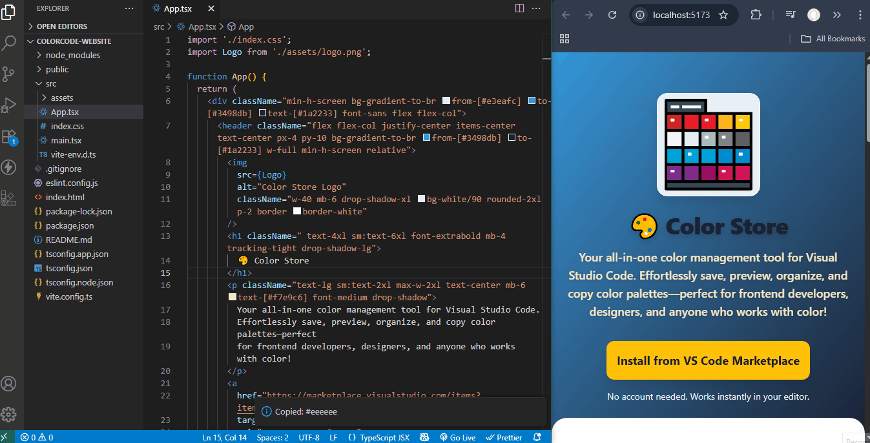Open the remote window indicator in the status bar
The image size is (870, 443).
(x=6, y=437)
